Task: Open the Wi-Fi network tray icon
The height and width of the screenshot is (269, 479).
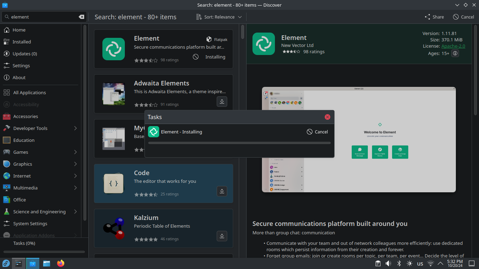Action: click(431, 263)
